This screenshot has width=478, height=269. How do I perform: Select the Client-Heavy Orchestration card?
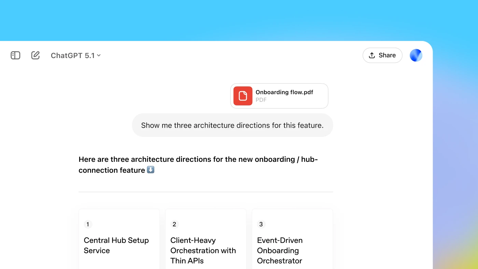206,242
